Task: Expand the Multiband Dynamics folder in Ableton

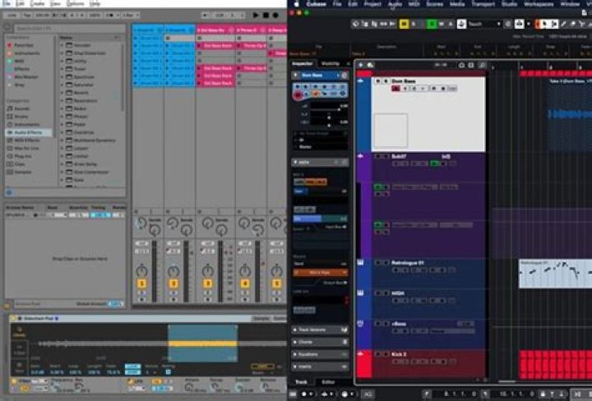Action: [62, 141]
